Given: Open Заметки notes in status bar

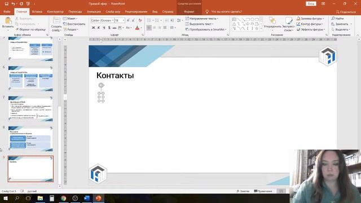Looking at the screenshot, I should [243, 191].
